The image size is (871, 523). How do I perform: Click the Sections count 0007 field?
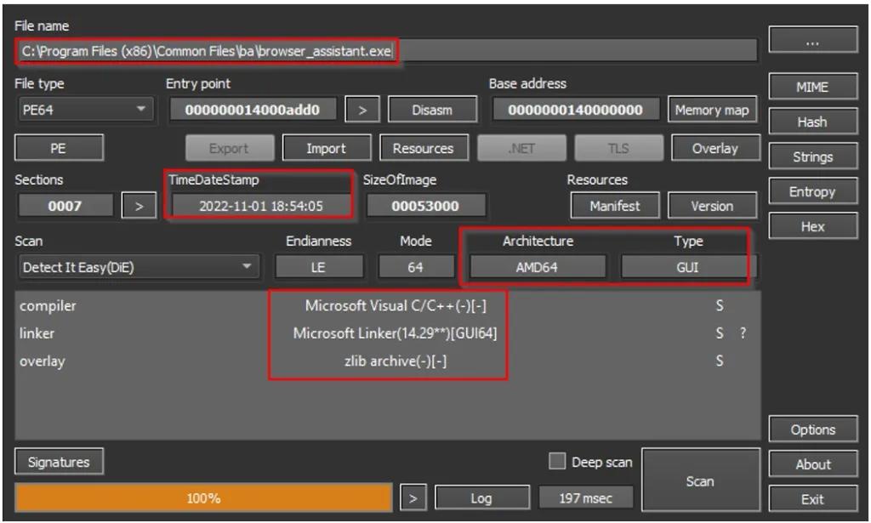65,206
